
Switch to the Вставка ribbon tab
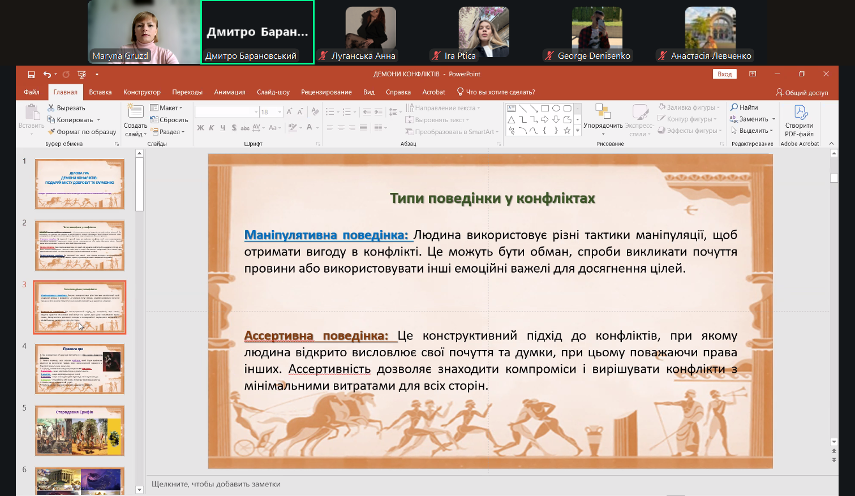(x=100, y=92)
